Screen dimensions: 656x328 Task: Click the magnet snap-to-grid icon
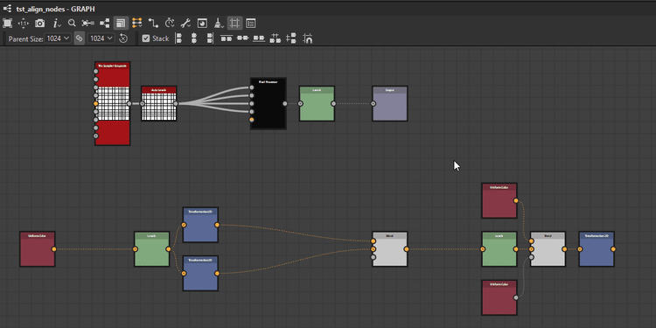click(308, 38)
